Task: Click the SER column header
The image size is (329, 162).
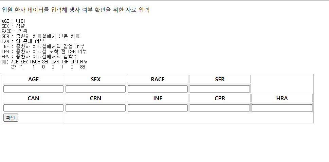Action: pos(220,79)
